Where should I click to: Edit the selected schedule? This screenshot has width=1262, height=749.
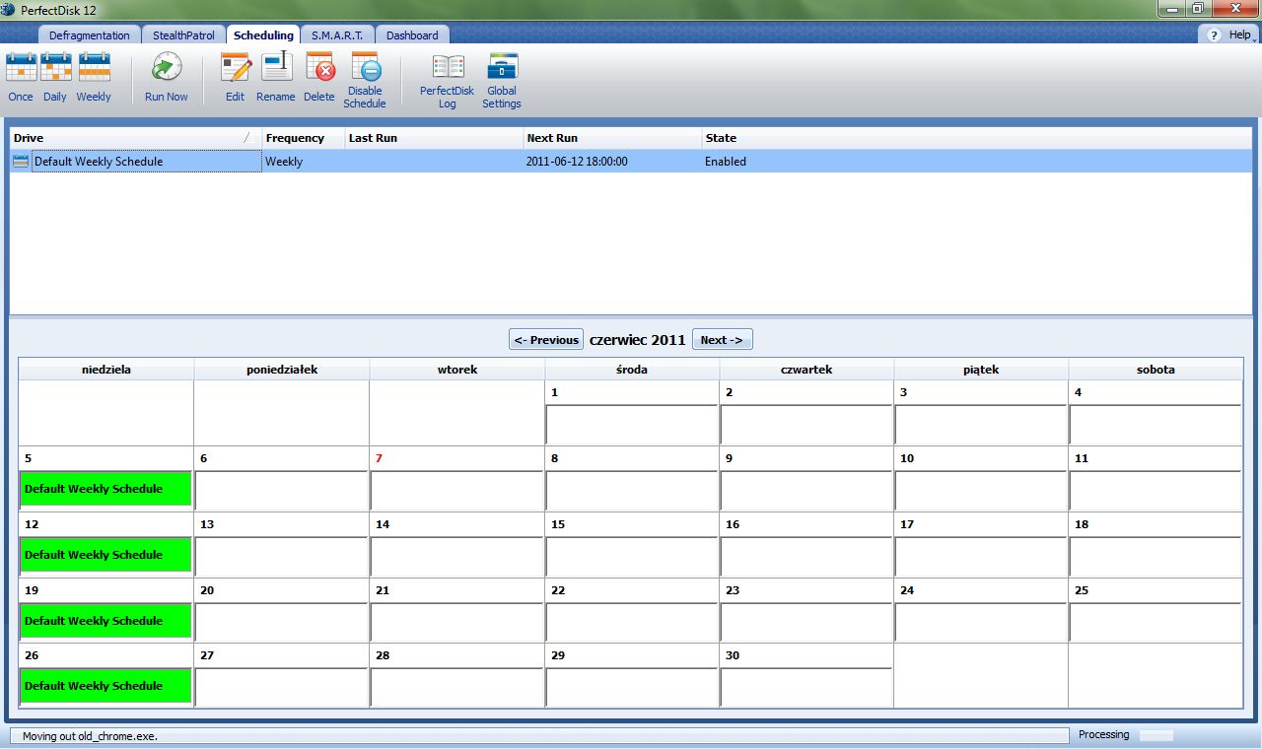[235, 78]
